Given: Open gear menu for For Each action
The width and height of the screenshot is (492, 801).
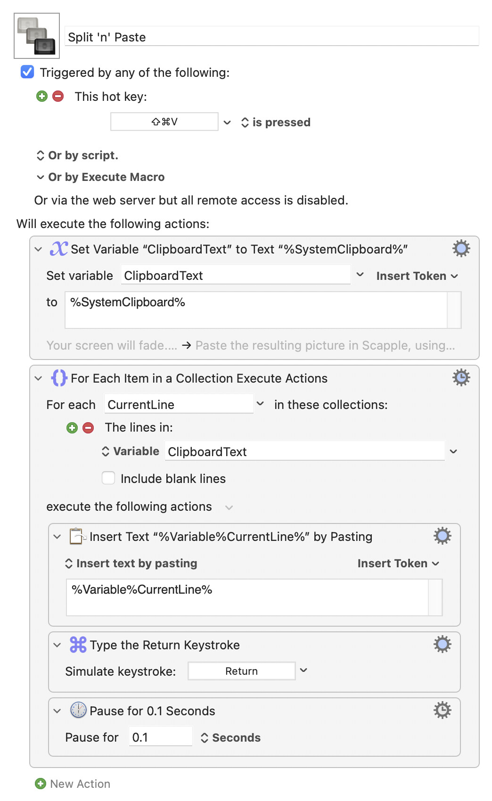Looking at the screenshot, I should pos(461,377).
